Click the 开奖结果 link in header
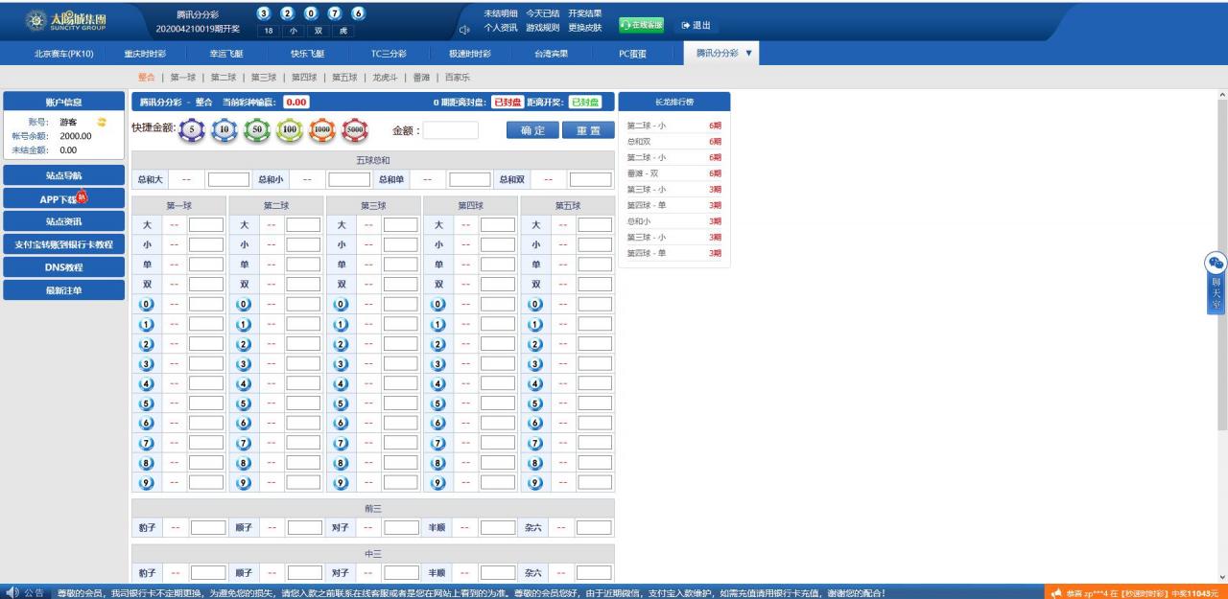Screen dimensions: 1228x599 pos(584,13)
